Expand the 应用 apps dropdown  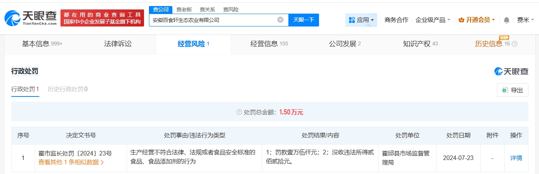click(x=361, y=20)
